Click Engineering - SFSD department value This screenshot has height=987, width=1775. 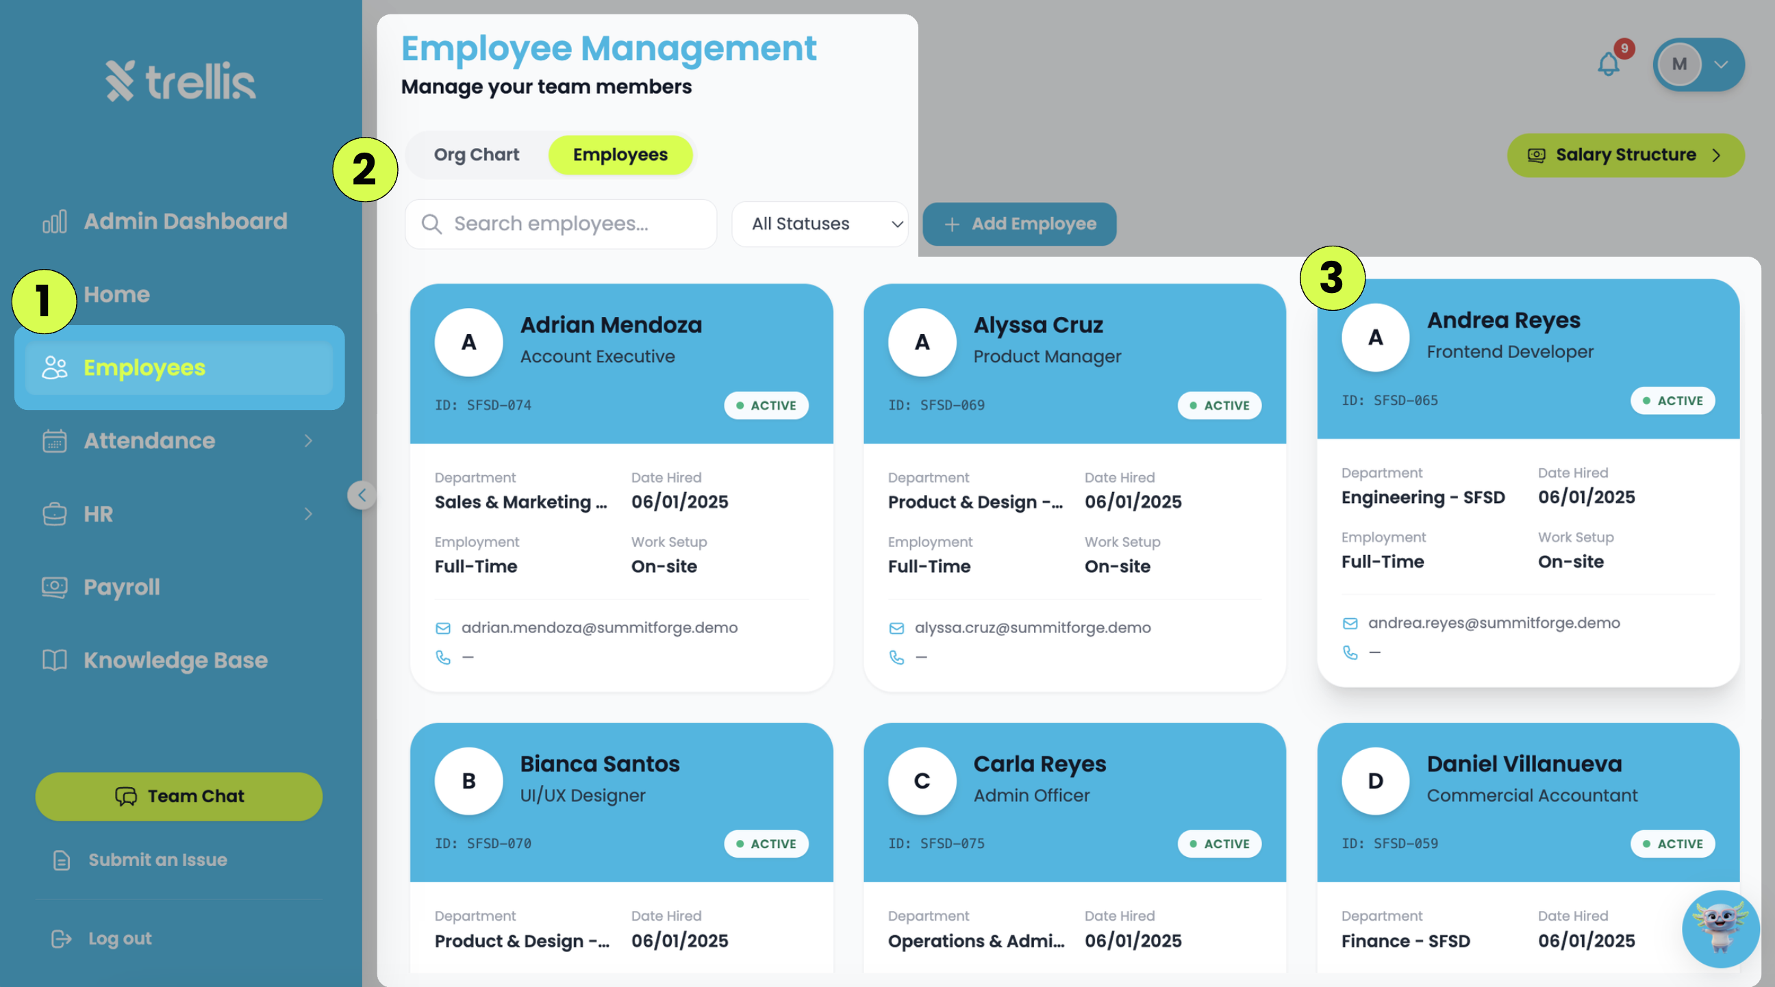click(1423, 498)
